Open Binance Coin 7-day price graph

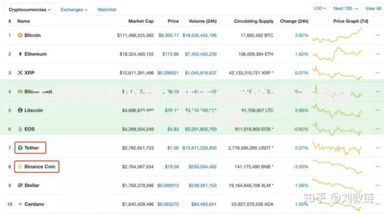[337, 166]
